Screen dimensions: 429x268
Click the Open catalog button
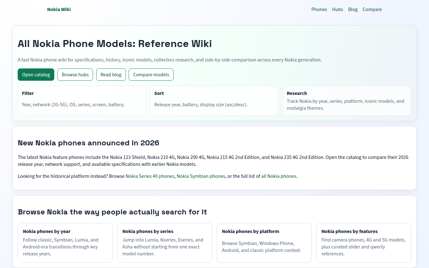click(36, 75)
